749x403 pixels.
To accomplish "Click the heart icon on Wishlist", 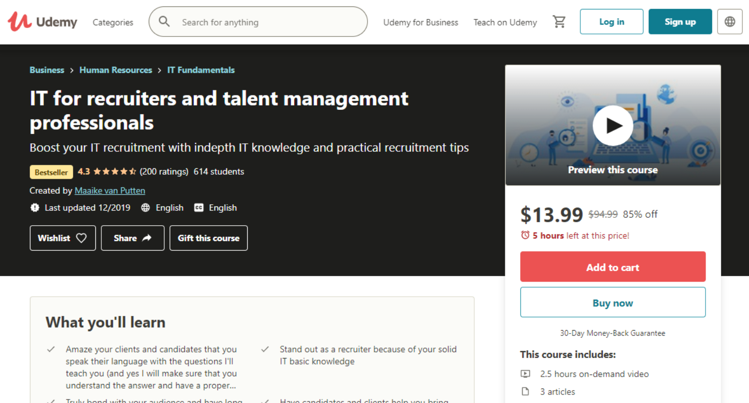I will [81, 238].
